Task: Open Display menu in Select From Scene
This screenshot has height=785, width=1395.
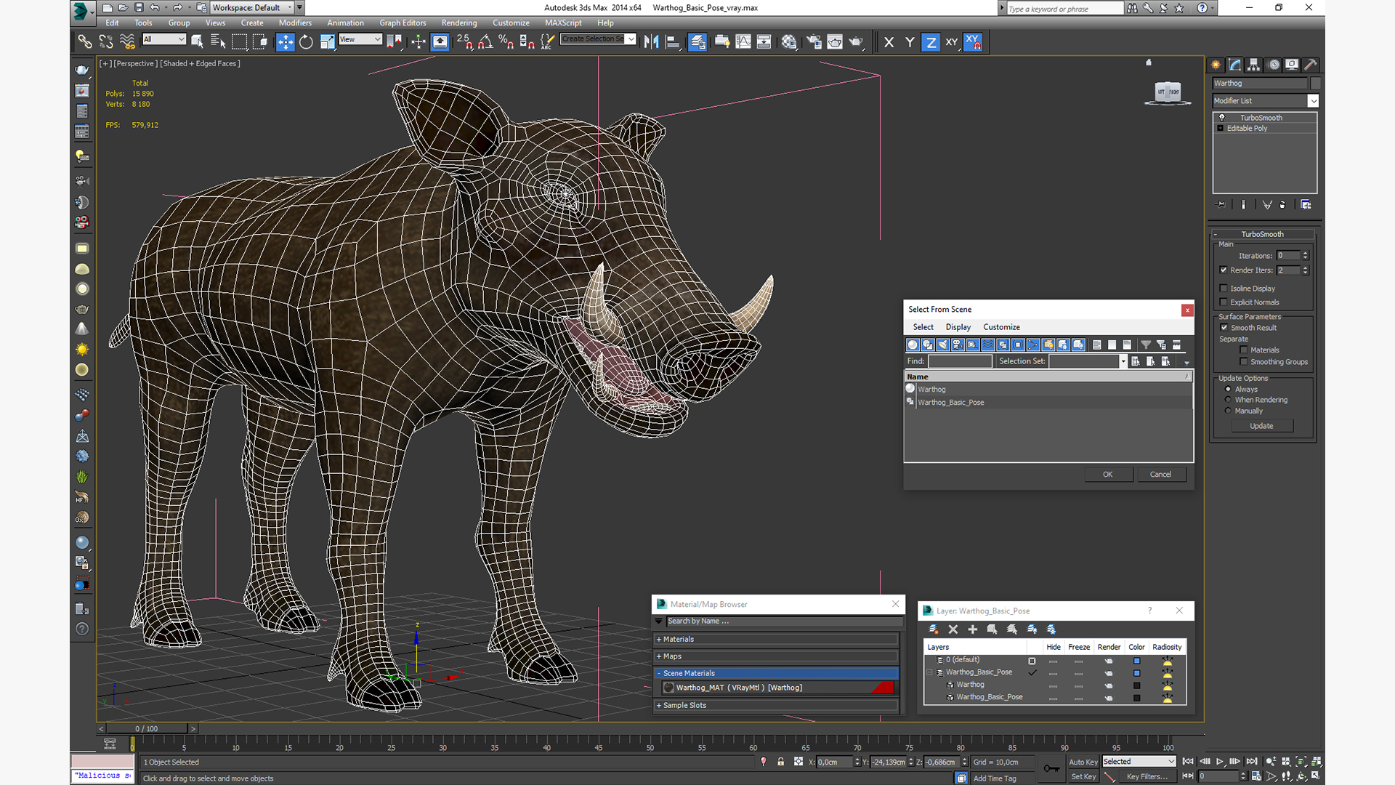Action: (958, 328)
